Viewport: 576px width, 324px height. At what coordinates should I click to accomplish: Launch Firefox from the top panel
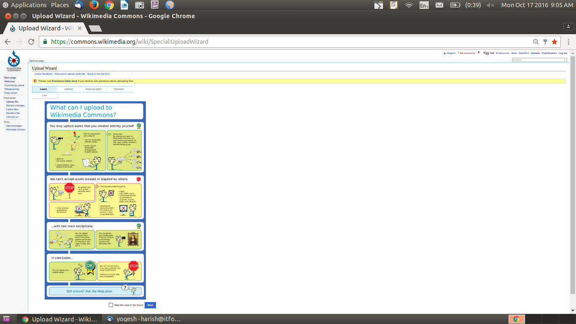coord(94,5)
